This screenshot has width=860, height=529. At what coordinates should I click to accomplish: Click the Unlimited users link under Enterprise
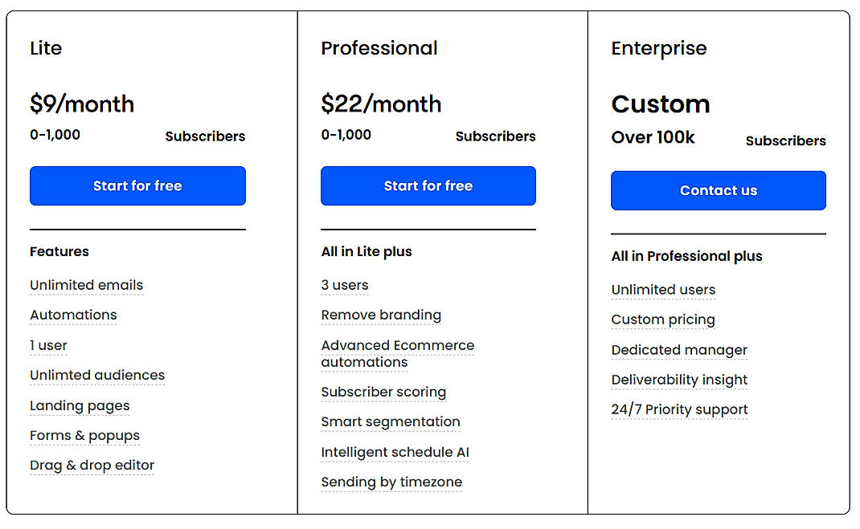tap(663, 289)
